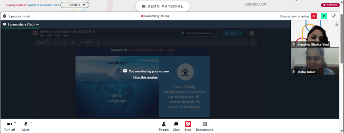Open DEMO MATERIAL folder button
The height and width of the screenshot is (133, 344).
[x=163, y=7]
